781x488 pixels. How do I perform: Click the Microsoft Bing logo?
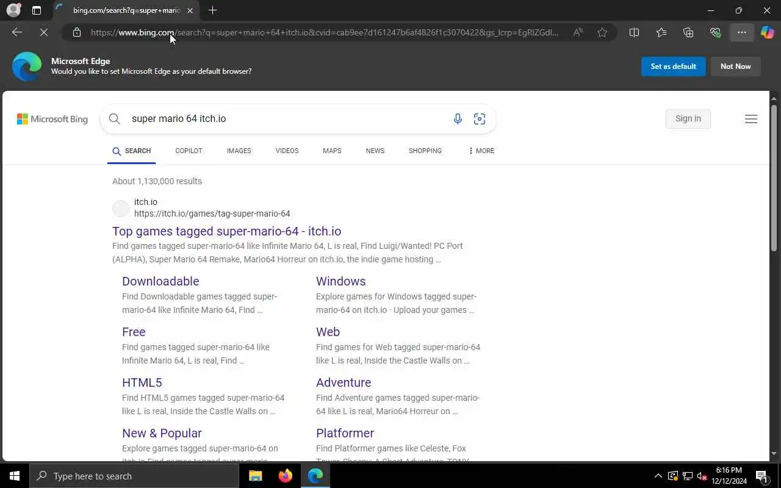tap(52, 119)
